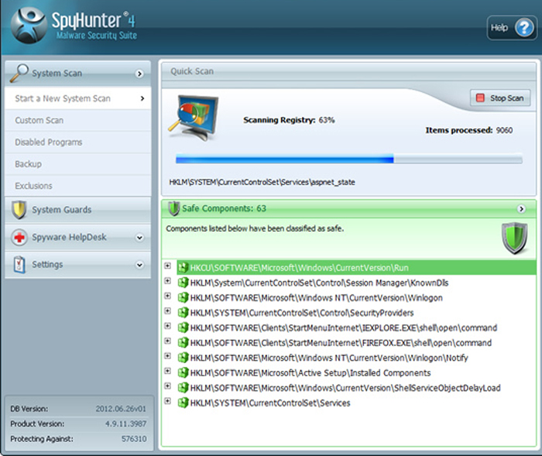Expand the IEXPLORE.EXE shell open command entry

coord(168,326)
